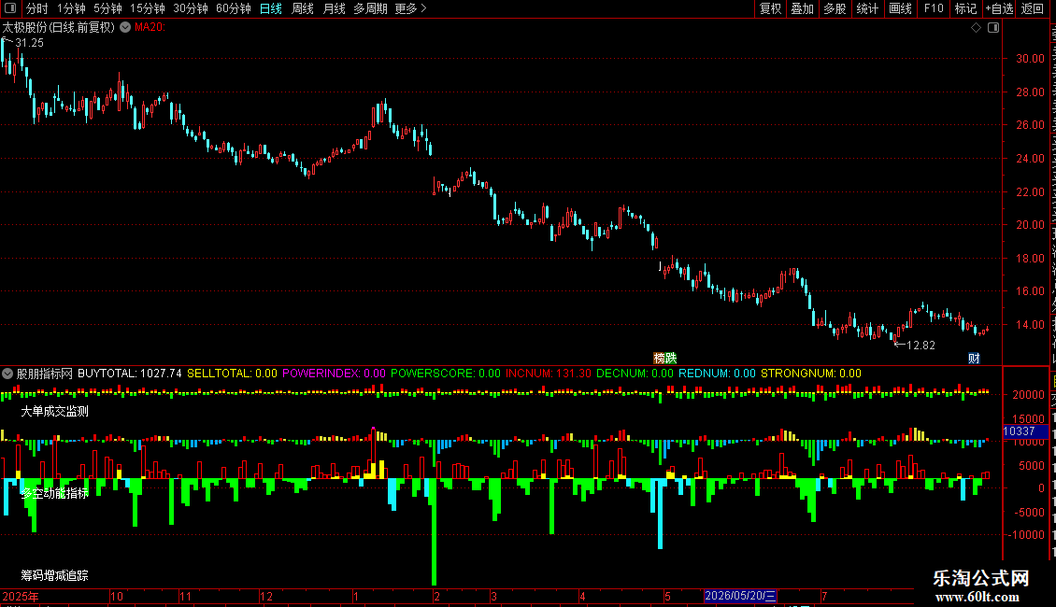The height and width of the screenshot is (607, 1056).
Task: Open the 复权 adjustment menu
Action: click(x=770, y=8)
